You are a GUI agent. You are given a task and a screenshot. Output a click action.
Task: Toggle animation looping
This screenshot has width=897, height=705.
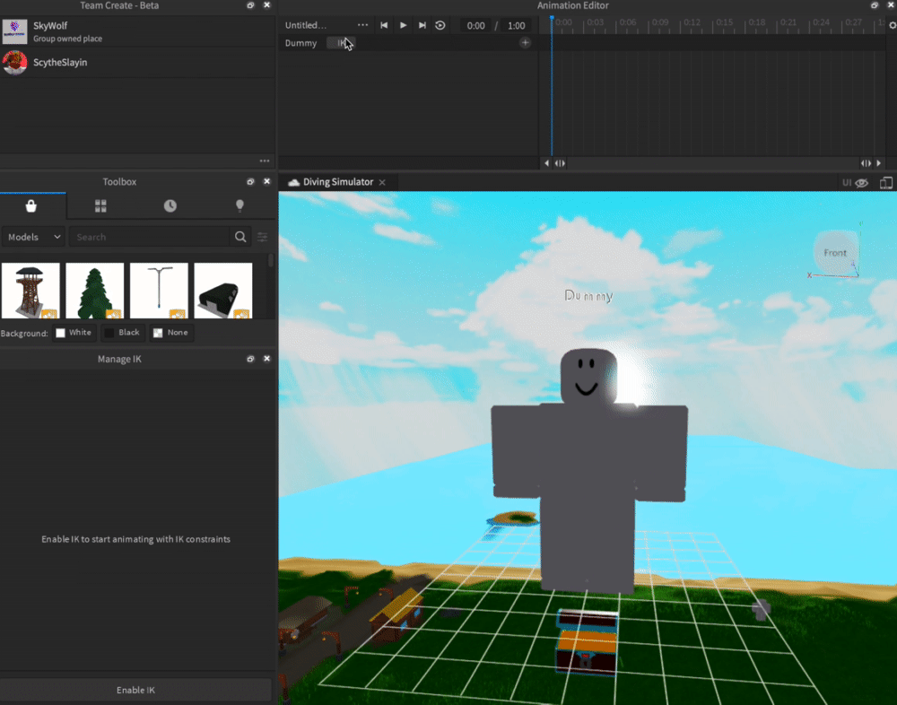point(440,25)
